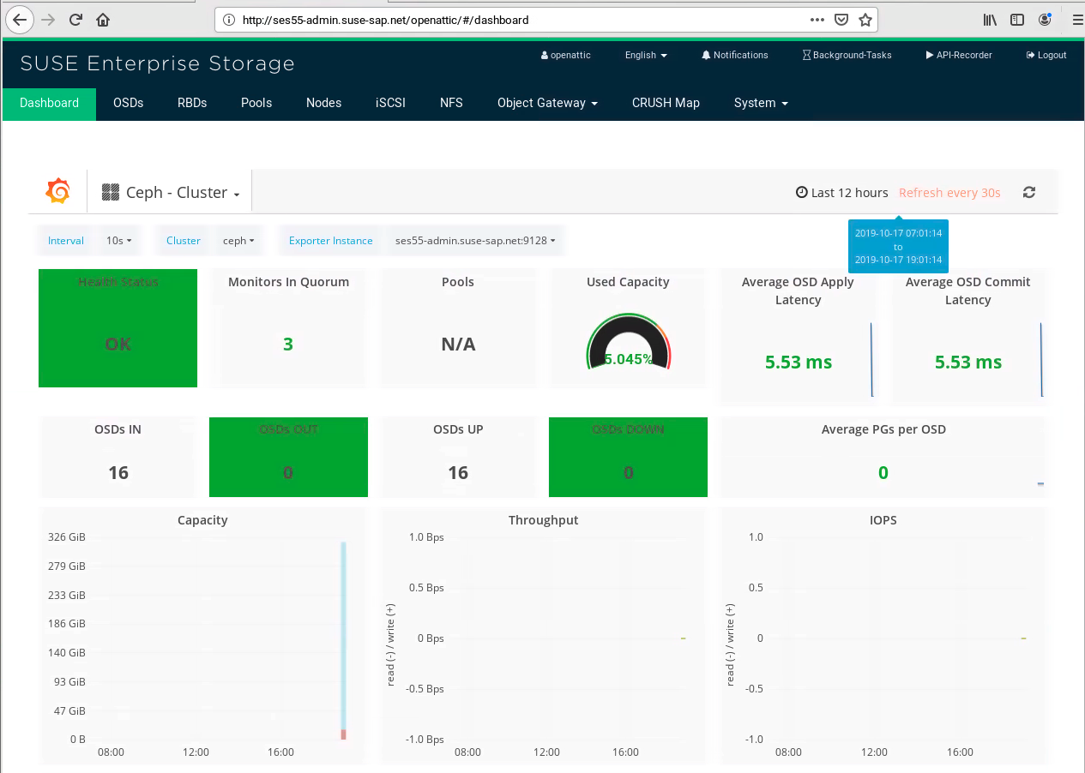The width and height of the screenshot is (1085, 773).
Task: Open the Exporter Instance dropdown
Action: pyautogui.click(x=475, y=241)
